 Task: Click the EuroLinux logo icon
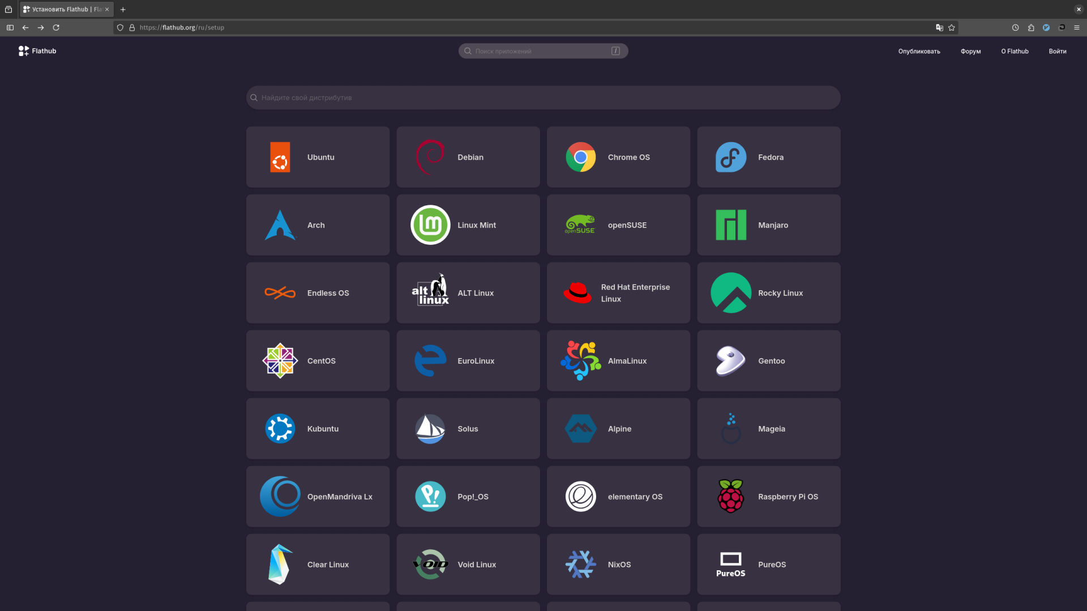pos(430,361)
